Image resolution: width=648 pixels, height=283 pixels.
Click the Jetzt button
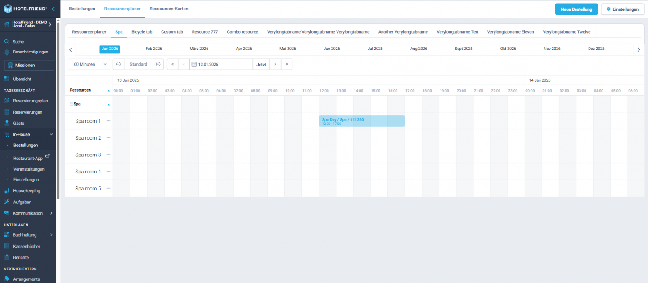point(261,64)
